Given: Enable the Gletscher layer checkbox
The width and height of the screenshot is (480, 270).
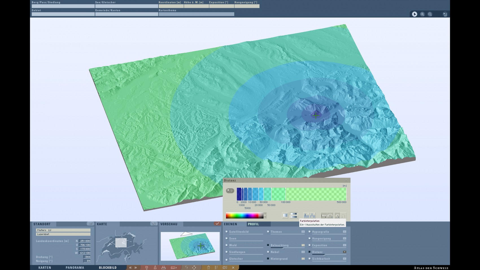Looking at the screenshot, I should [226, 260].
